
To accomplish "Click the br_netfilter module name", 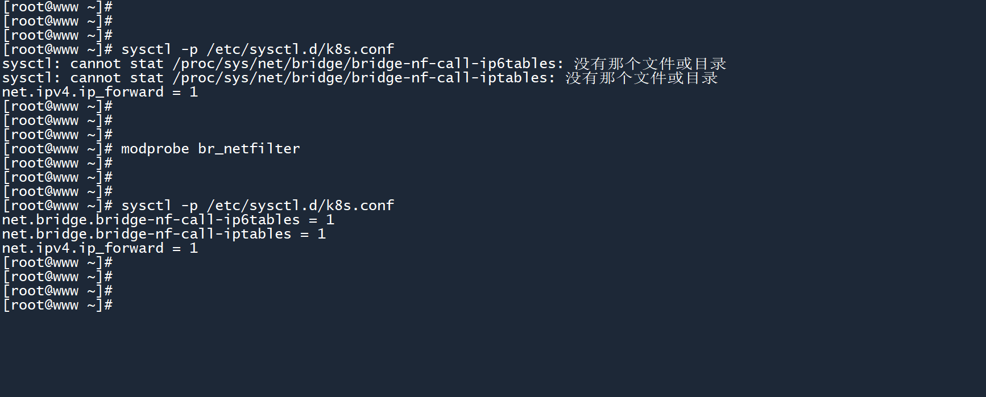I will pos(248,149).
